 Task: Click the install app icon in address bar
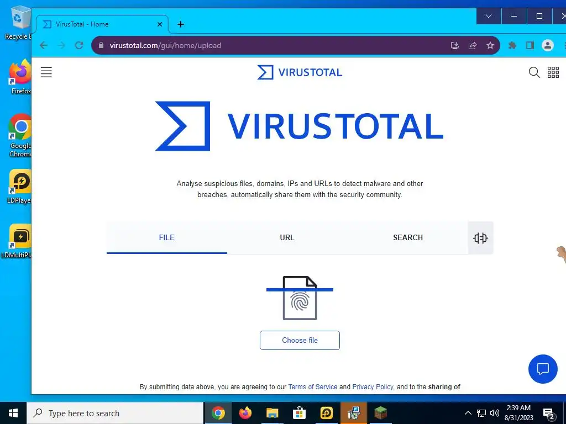(455, 45)
